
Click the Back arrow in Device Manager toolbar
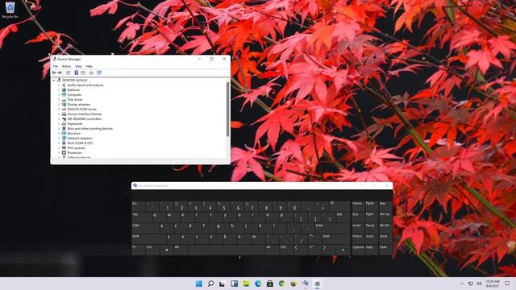pos(54,72)
